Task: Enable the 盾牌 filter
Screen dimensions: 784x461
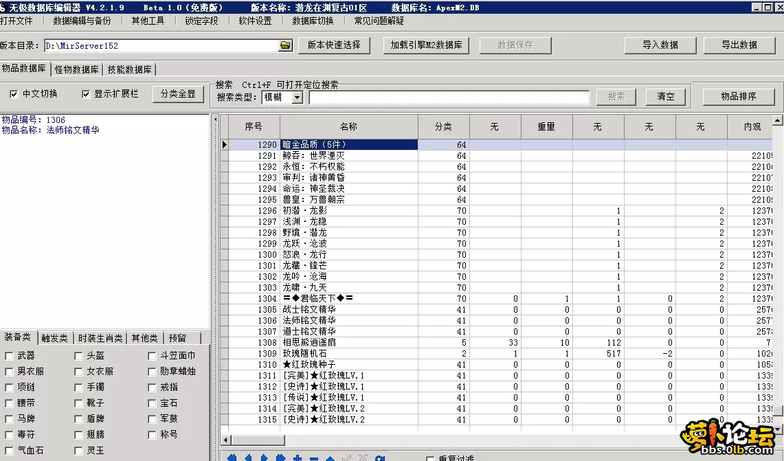Action: [78, 419]
